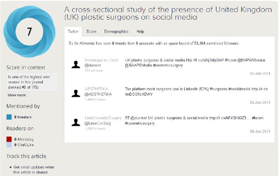280x176 pixels.
Task: Click Dominique du Crest's avatar icon
Action: point(76,65)
